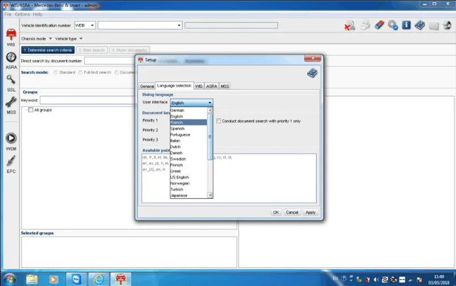Switch to the General tab
Screen dimensions: 456x286
point(147,87)
